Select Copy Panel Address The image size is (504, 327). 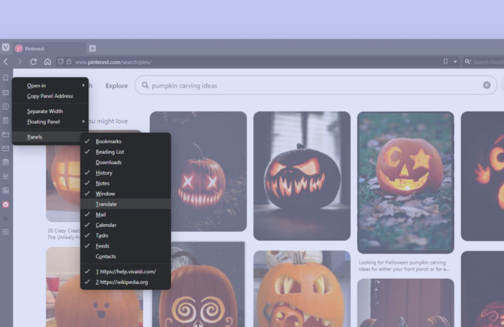pyautogui.click(x=50, y=96)
